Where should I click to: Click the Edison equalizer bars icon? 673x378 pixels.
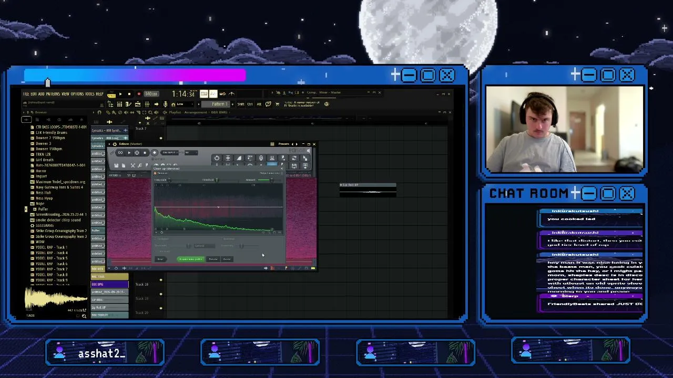tap(272, 158)
